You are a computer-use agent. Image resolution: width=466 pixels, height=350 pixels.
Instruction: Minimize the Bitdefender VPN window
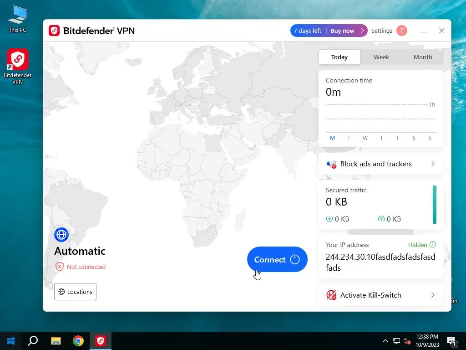tap(424, 31)
